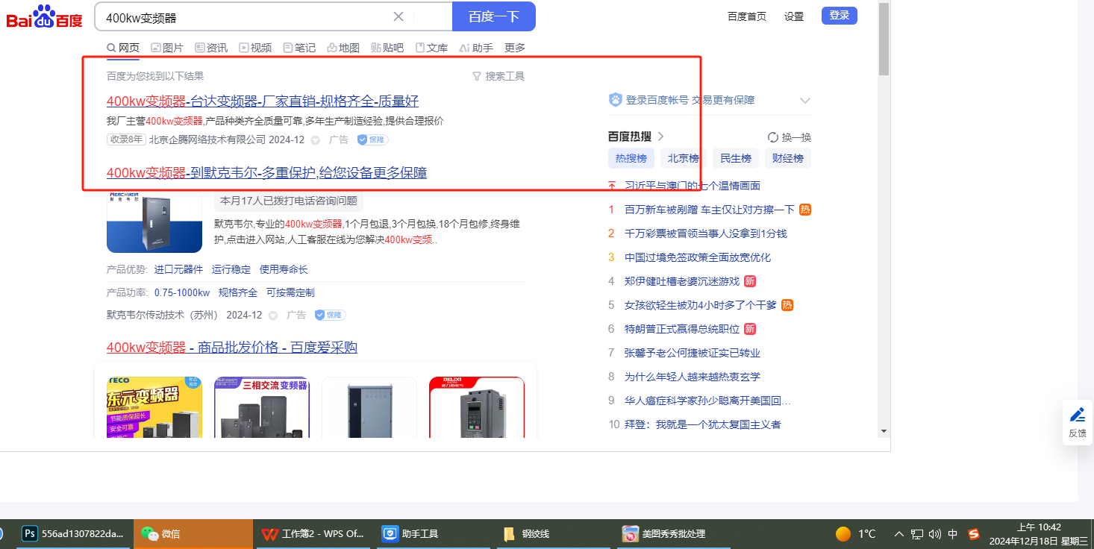The width and height of the screenshot is (1094, 549).
Task: Click the 保障 badge under the 台达 ad
Action: [372, 139]
